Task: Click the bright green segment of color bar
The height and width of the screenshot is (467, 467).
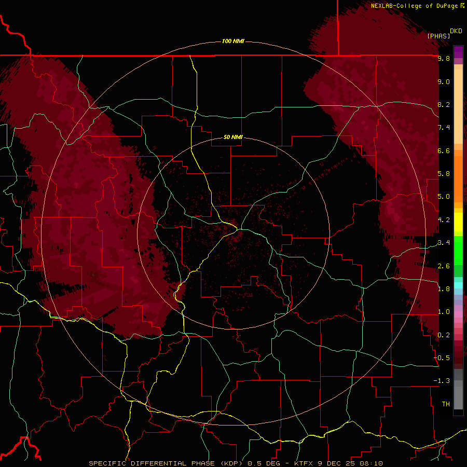Action: (x=458, y=251)
